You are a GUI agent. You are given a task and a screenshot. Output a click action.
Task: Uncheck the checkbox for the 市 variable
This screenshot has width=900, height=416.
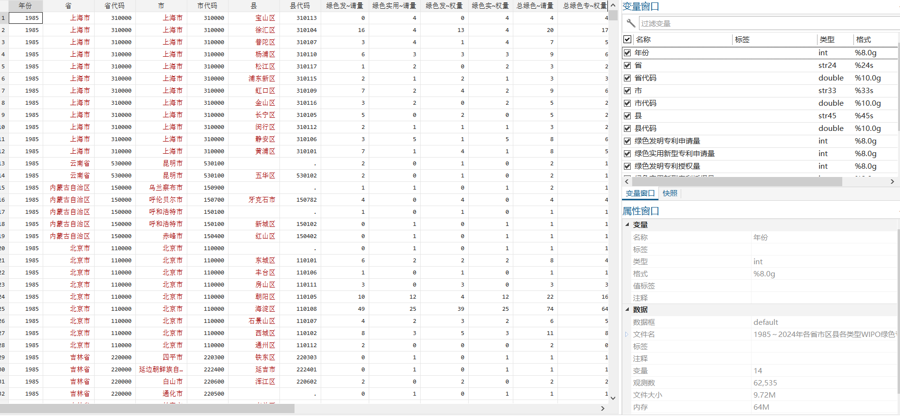627,91
